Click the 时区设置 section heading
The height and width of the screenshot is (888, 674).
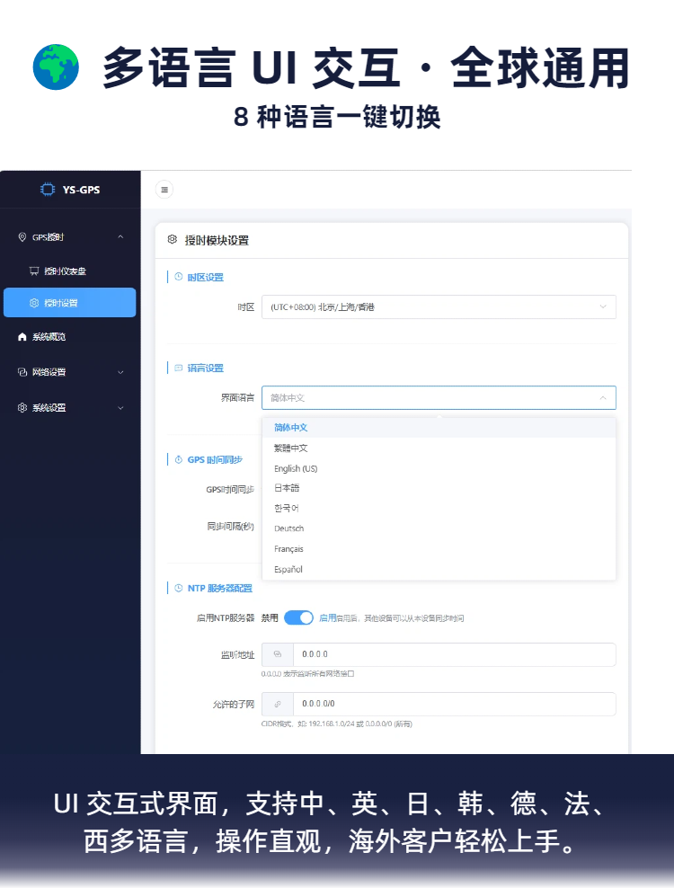click(206, 277)
